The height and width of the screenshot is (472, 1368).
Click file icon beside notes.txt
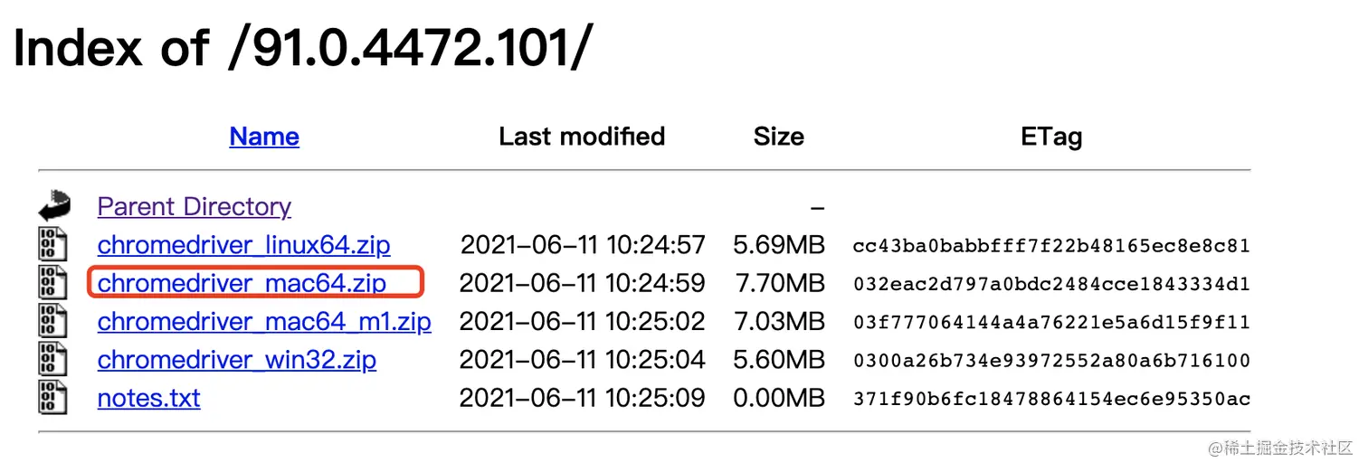(x=52, y=397)
